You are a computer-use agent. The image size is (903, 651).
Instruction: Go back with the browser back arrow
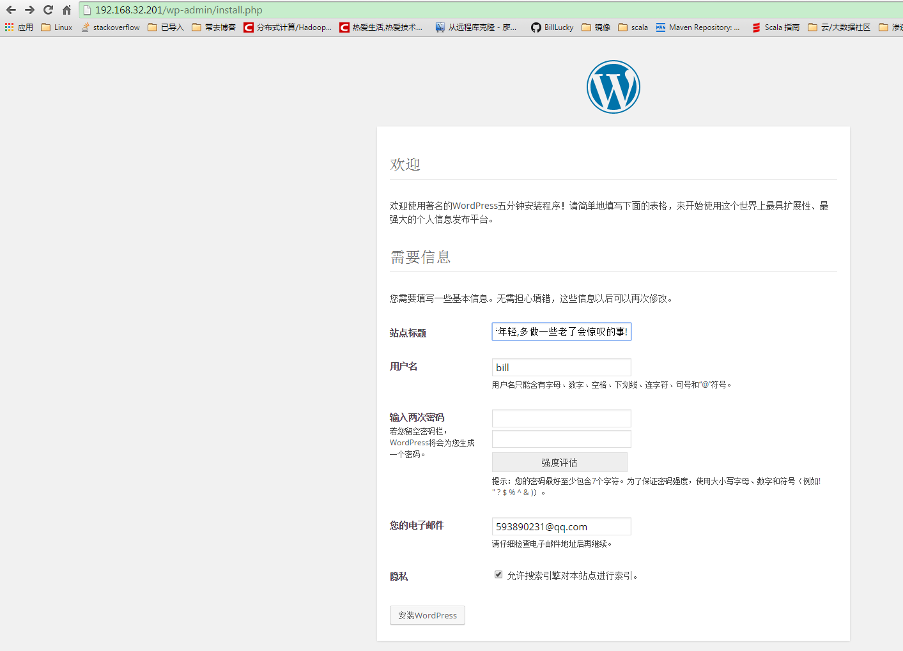(11, 10)
